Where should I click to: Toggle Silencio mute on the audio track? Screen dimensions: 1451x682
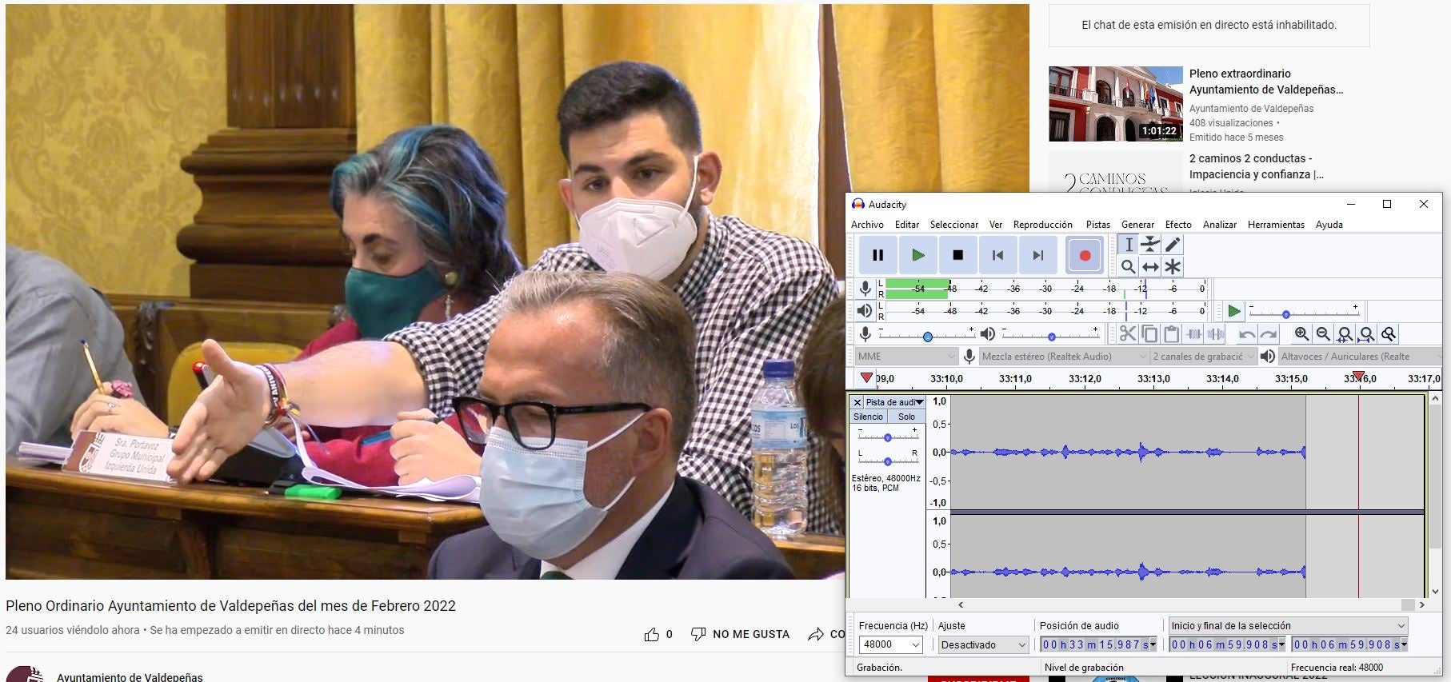tap(868, 417)
